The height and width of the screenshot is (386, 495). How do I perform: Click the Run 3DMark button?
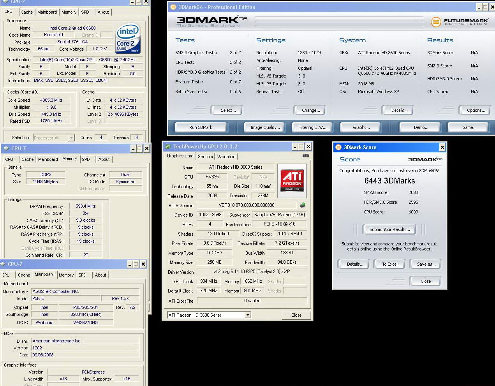[x=201, y=127]
